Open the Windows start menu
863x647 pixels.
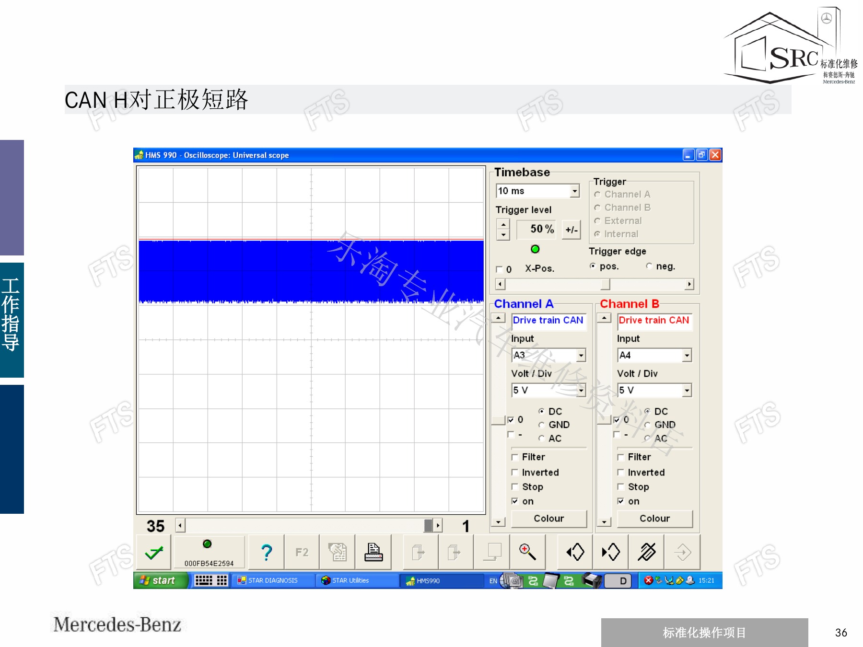click(160, 580)
